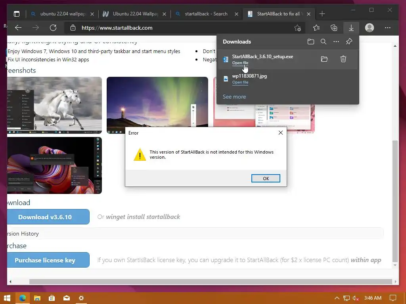Open the tab actions menu icon
Screen dimensions: 406x304
[17, 14]
